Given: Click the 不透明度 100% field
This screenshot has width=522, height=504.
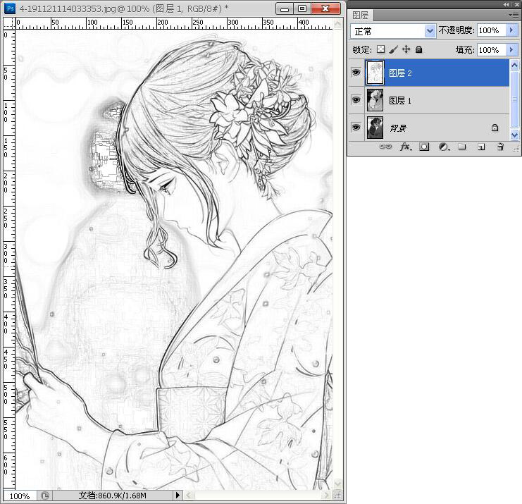Looking at the screenshot, I should [492, 30].
